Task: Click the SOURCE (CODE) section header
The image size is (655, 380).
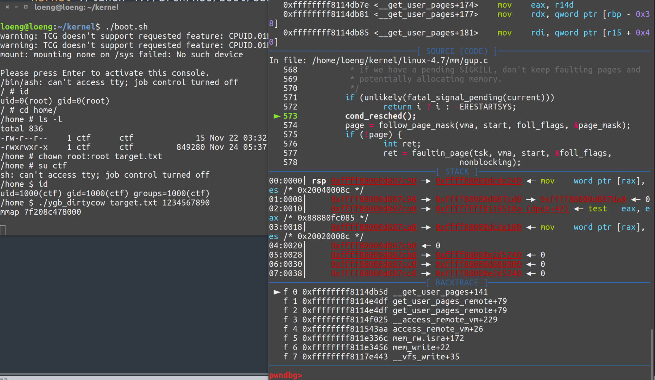Action: pos(456,51)
